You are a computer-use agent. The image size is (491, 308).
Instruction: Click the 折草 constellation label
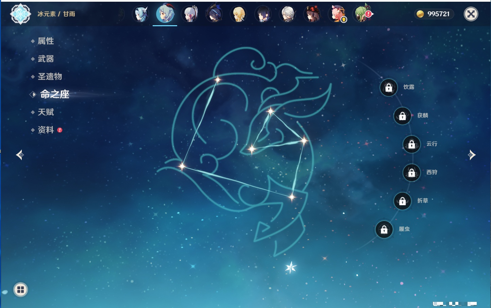pyautogui.click(x=423, y=200)
